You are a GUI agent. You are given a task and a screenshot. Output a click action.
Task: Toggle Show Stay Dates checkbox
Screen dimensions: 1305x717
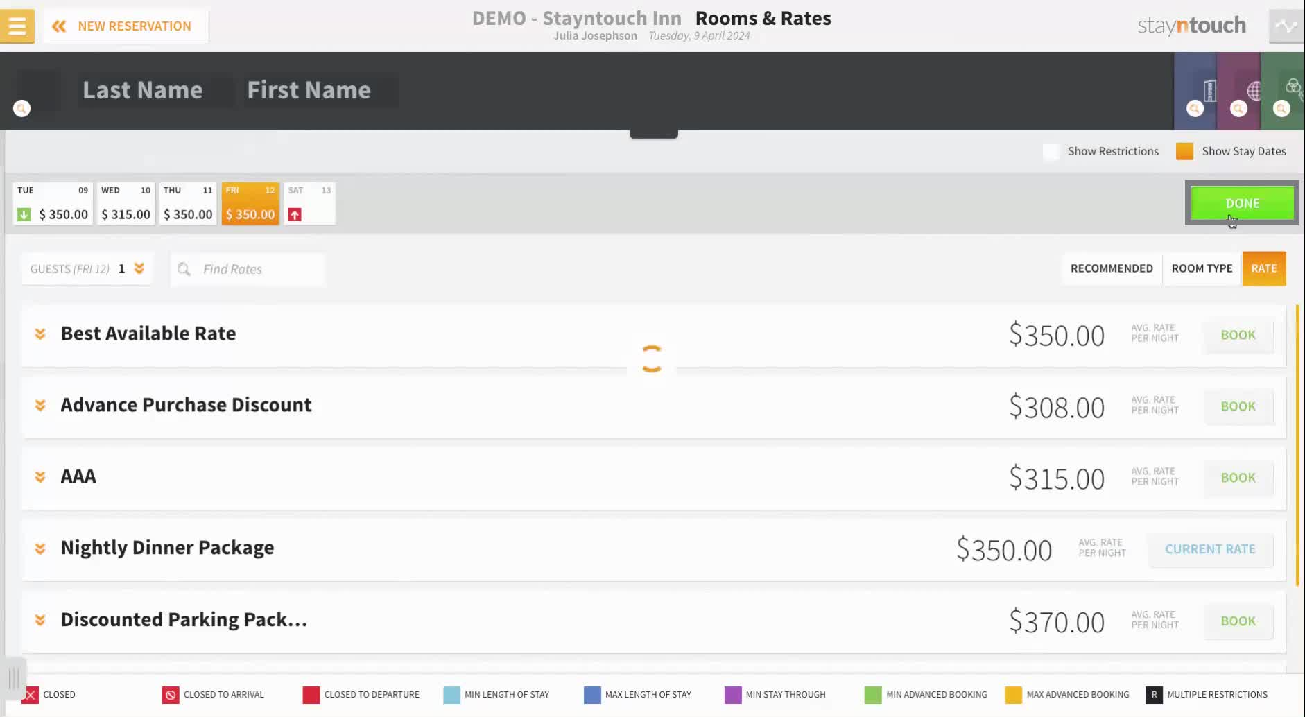coord(1184,152)
